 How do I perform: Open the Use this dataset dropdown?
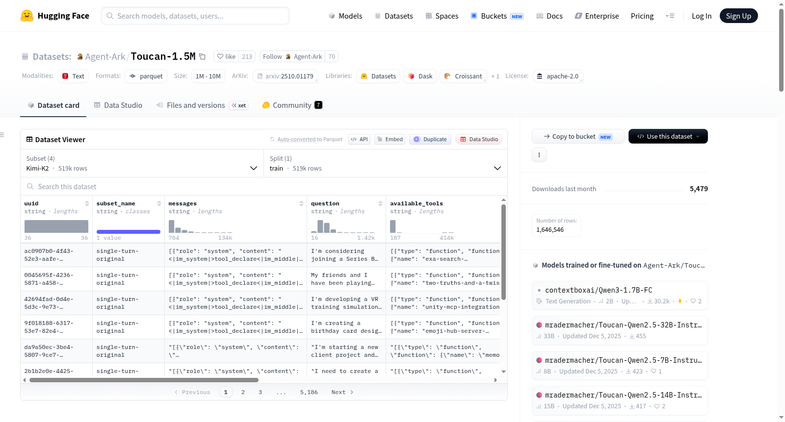click(x=668, y=136)
